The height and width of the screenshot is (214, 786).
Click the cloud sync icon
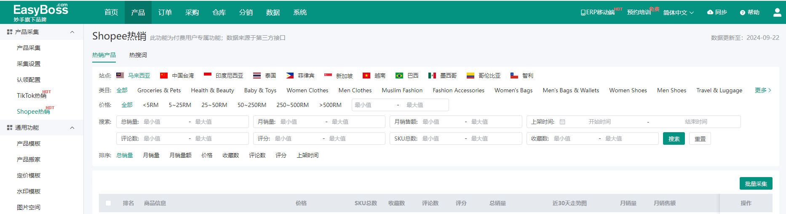710,13
